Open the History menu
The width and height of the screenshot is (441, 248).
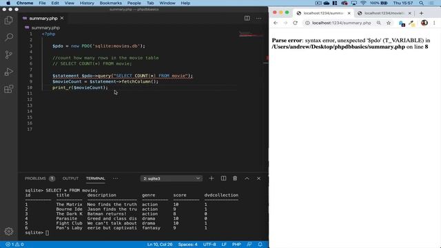(x=87, y=3)
